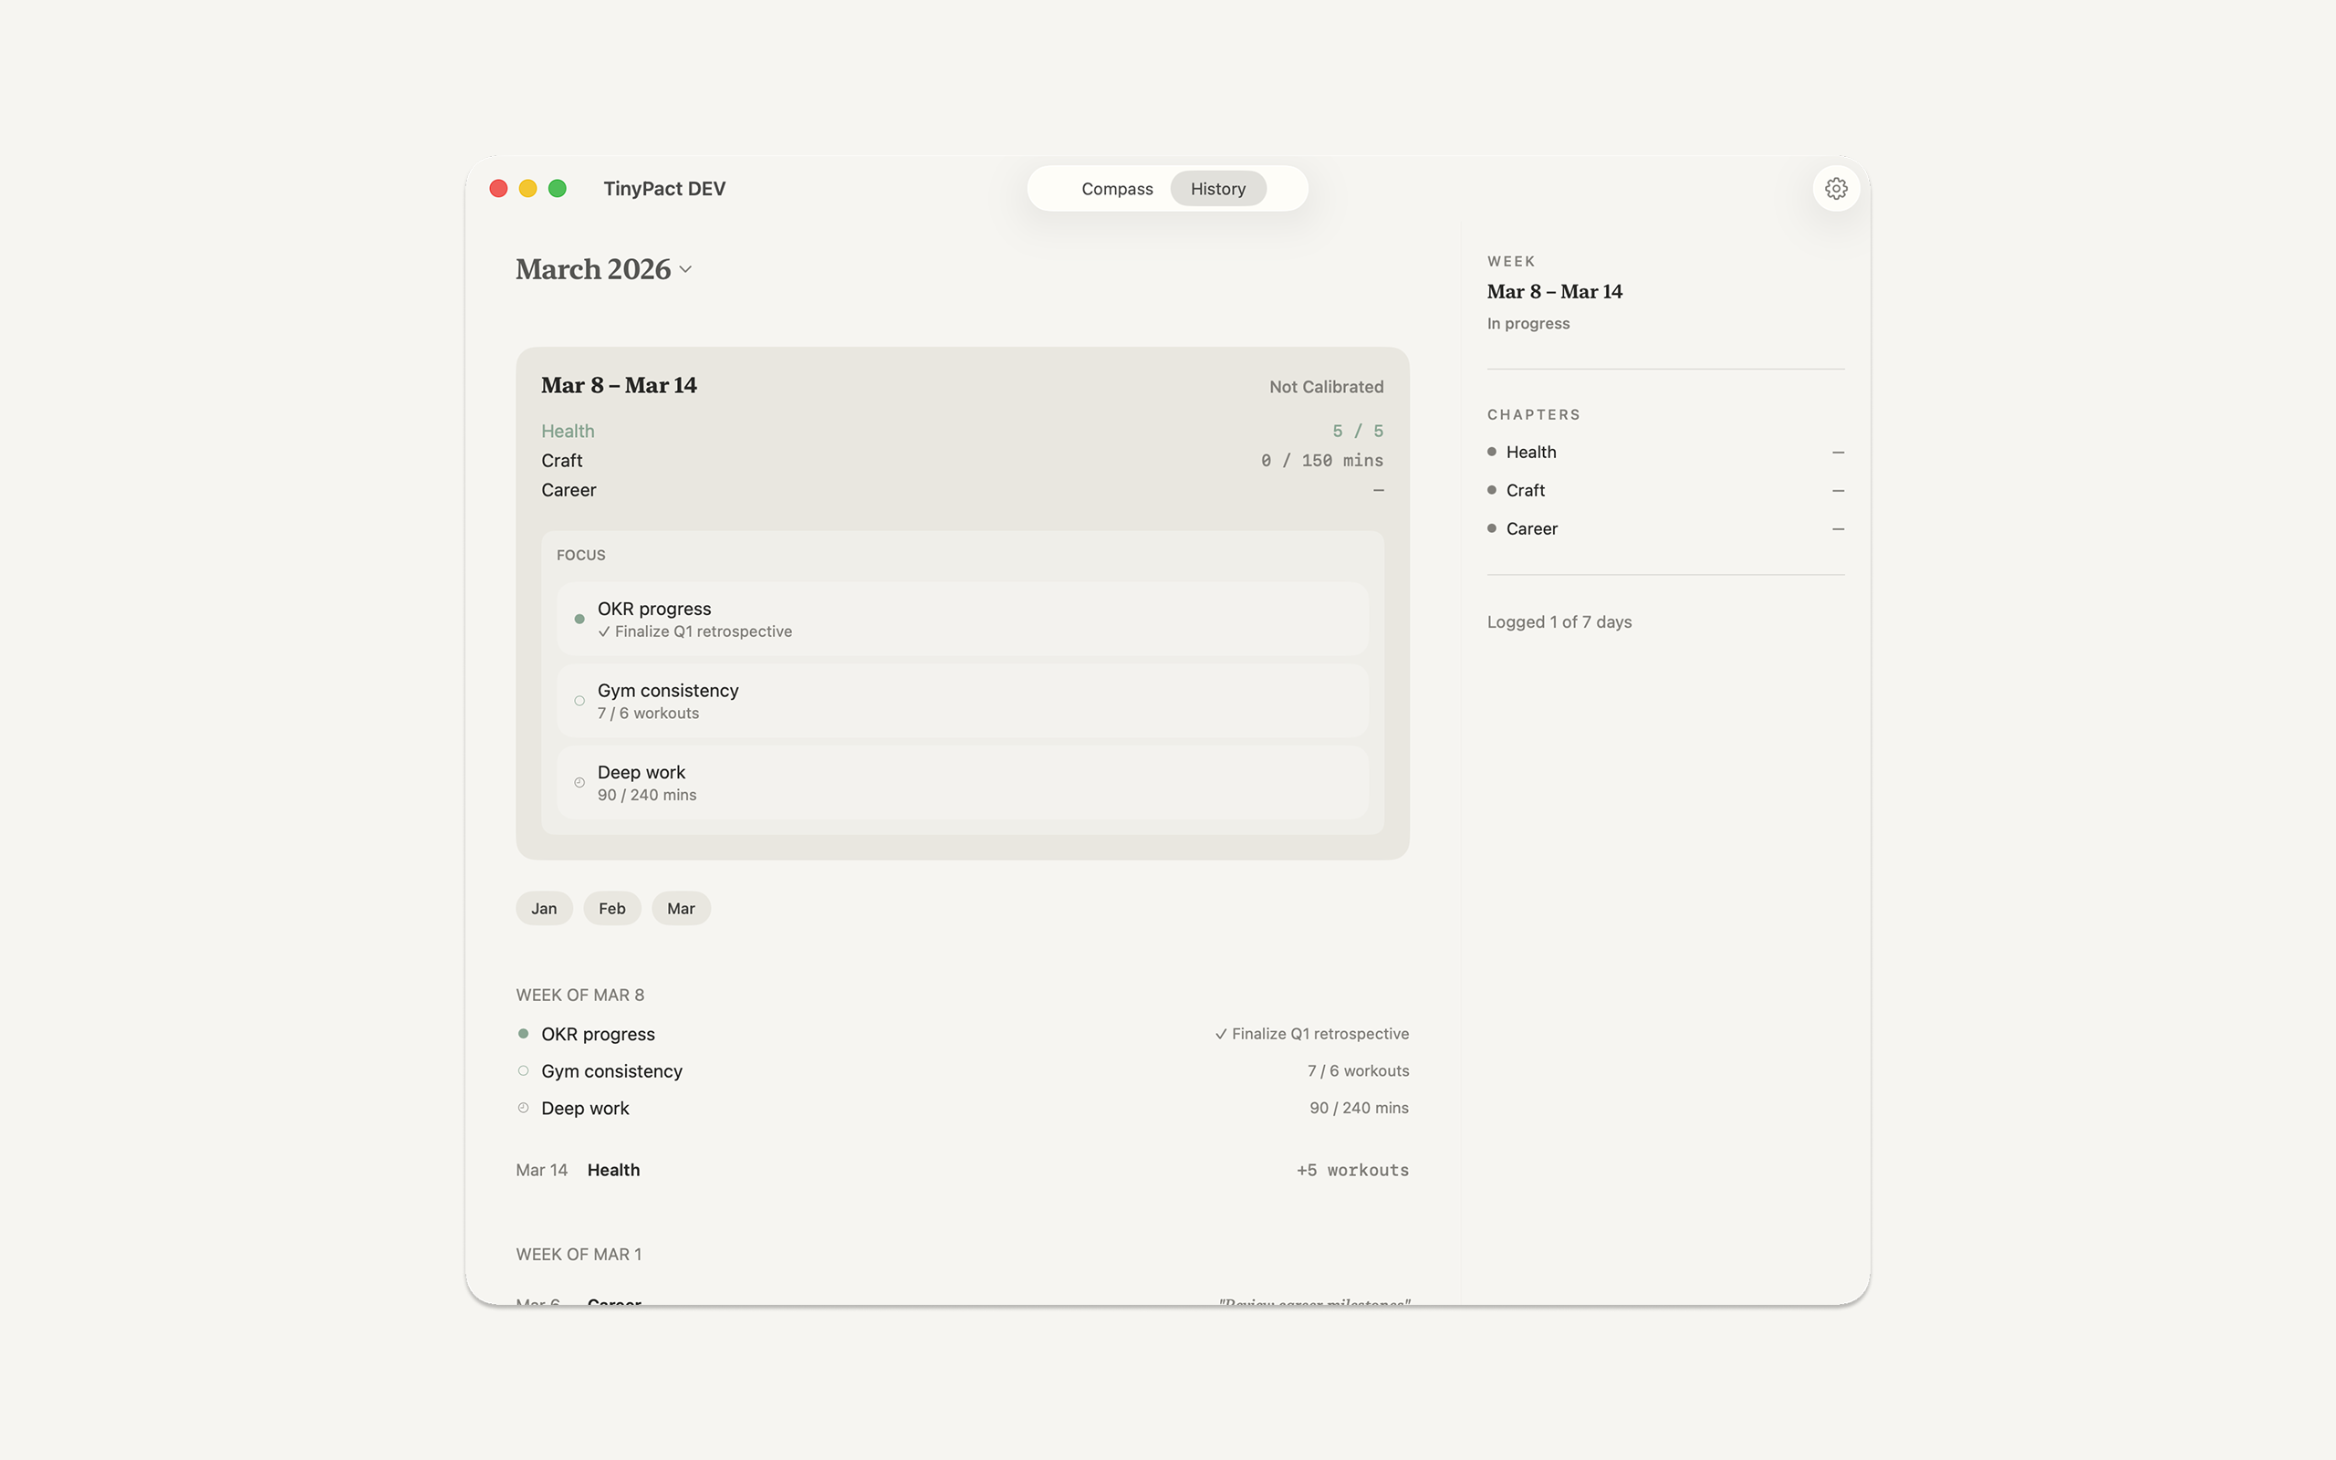Viewport: 2336px width, 1460px height.
Task: Click the WEEK OF MAR 1 section header
Action: tap(579, 1255)
